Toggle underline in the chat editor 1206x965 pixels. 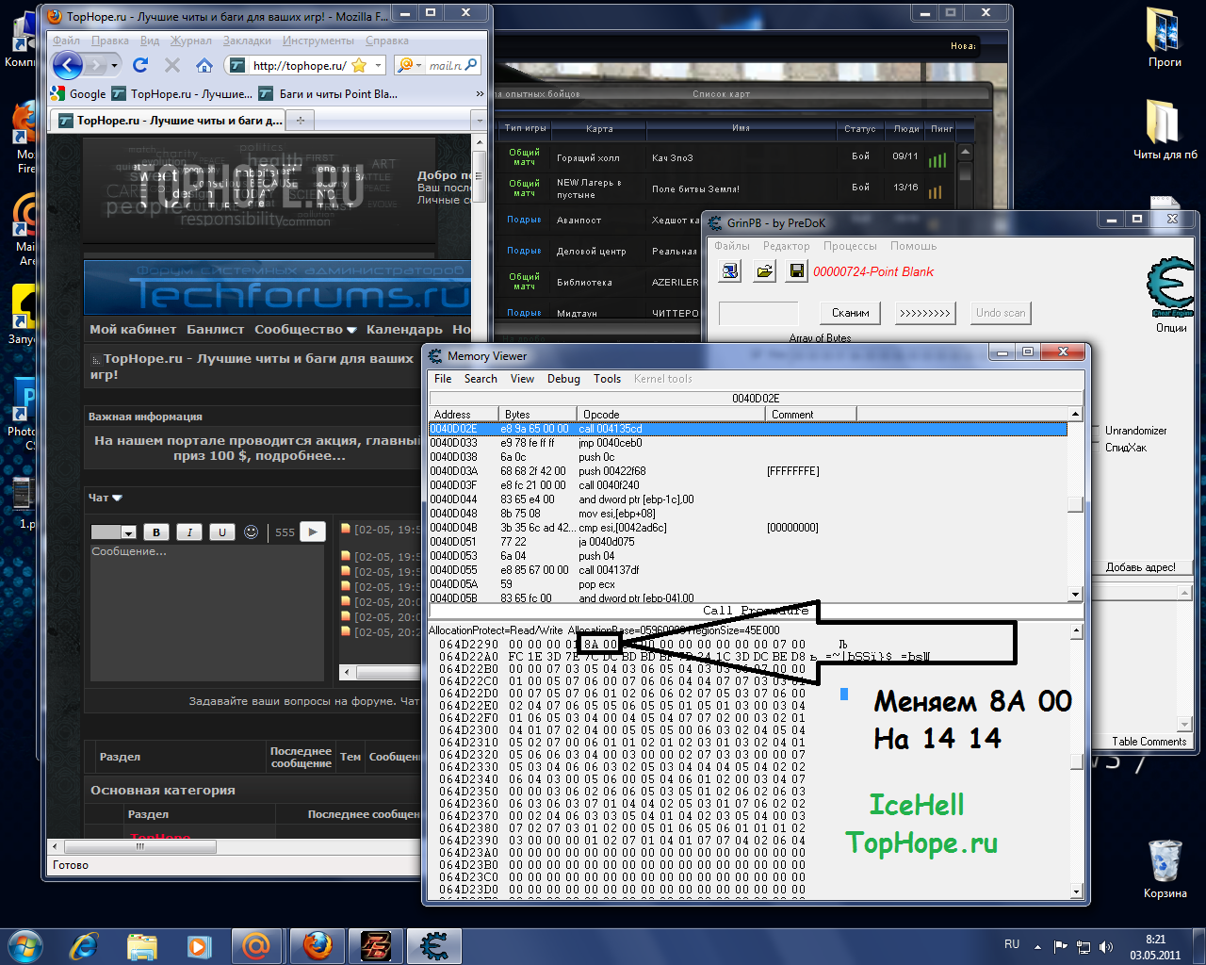tap(222, 532)
